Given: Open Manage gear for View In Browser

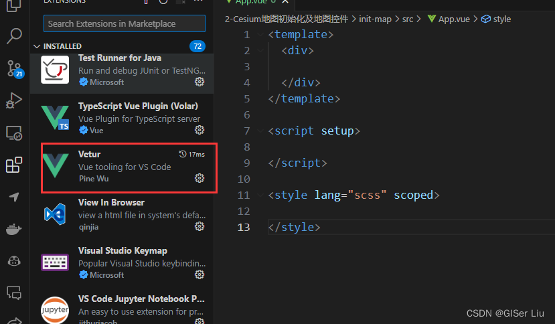Looking at the screenshot, I should tap(200, 226).
